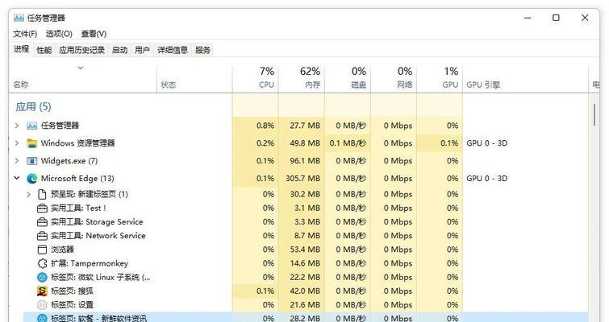This screenshot has width=609, height=322.
Task: Click the 任务管理器 process row icon
Action: pyautogui.click(x=31, y=126)
